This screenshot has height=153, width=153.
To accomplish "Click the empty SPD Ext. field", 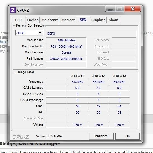I will [124, 59].
